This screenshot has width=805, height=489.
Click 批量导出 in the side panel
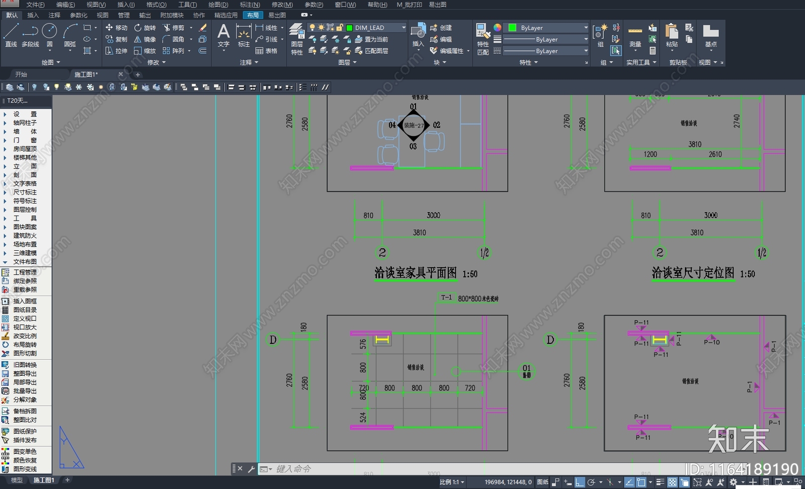(25, 391)
